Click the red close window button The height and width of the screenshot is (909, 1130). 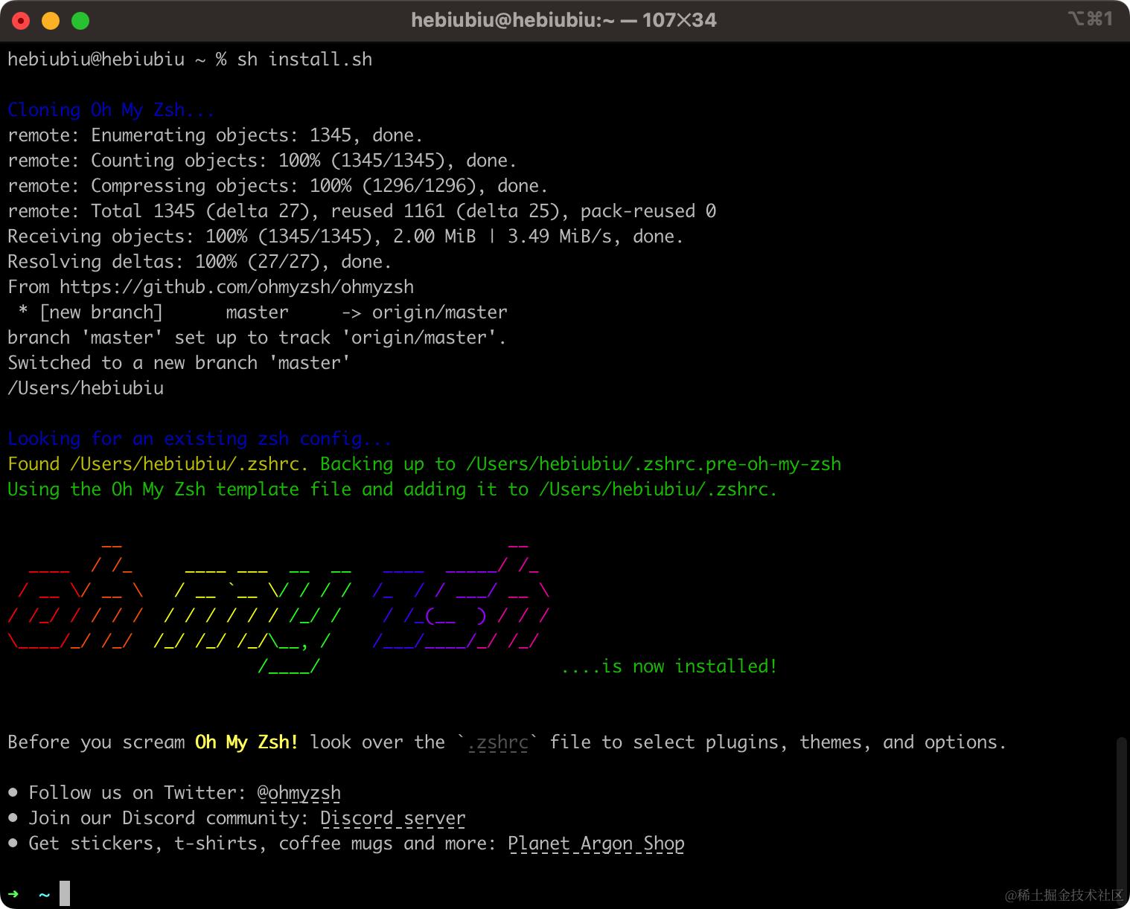click(x=21, y=21)
